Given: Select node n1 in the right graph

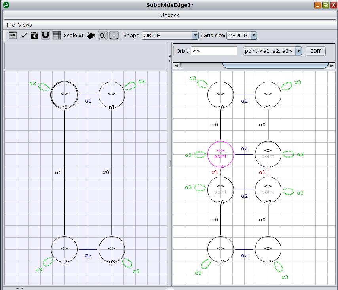Looking at the screenshot, I should pos(268,95).
